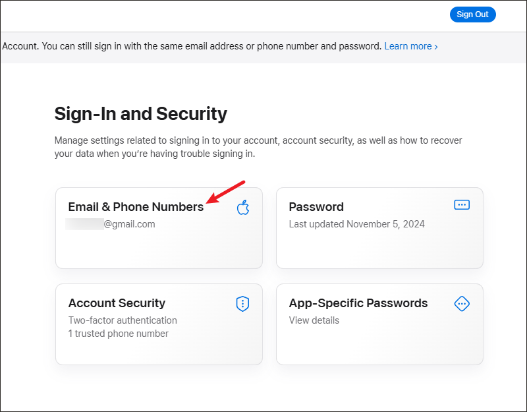Click the Sign-In and Security heading
This screenshot has height=412, width=527.
[x=141, y=113]
